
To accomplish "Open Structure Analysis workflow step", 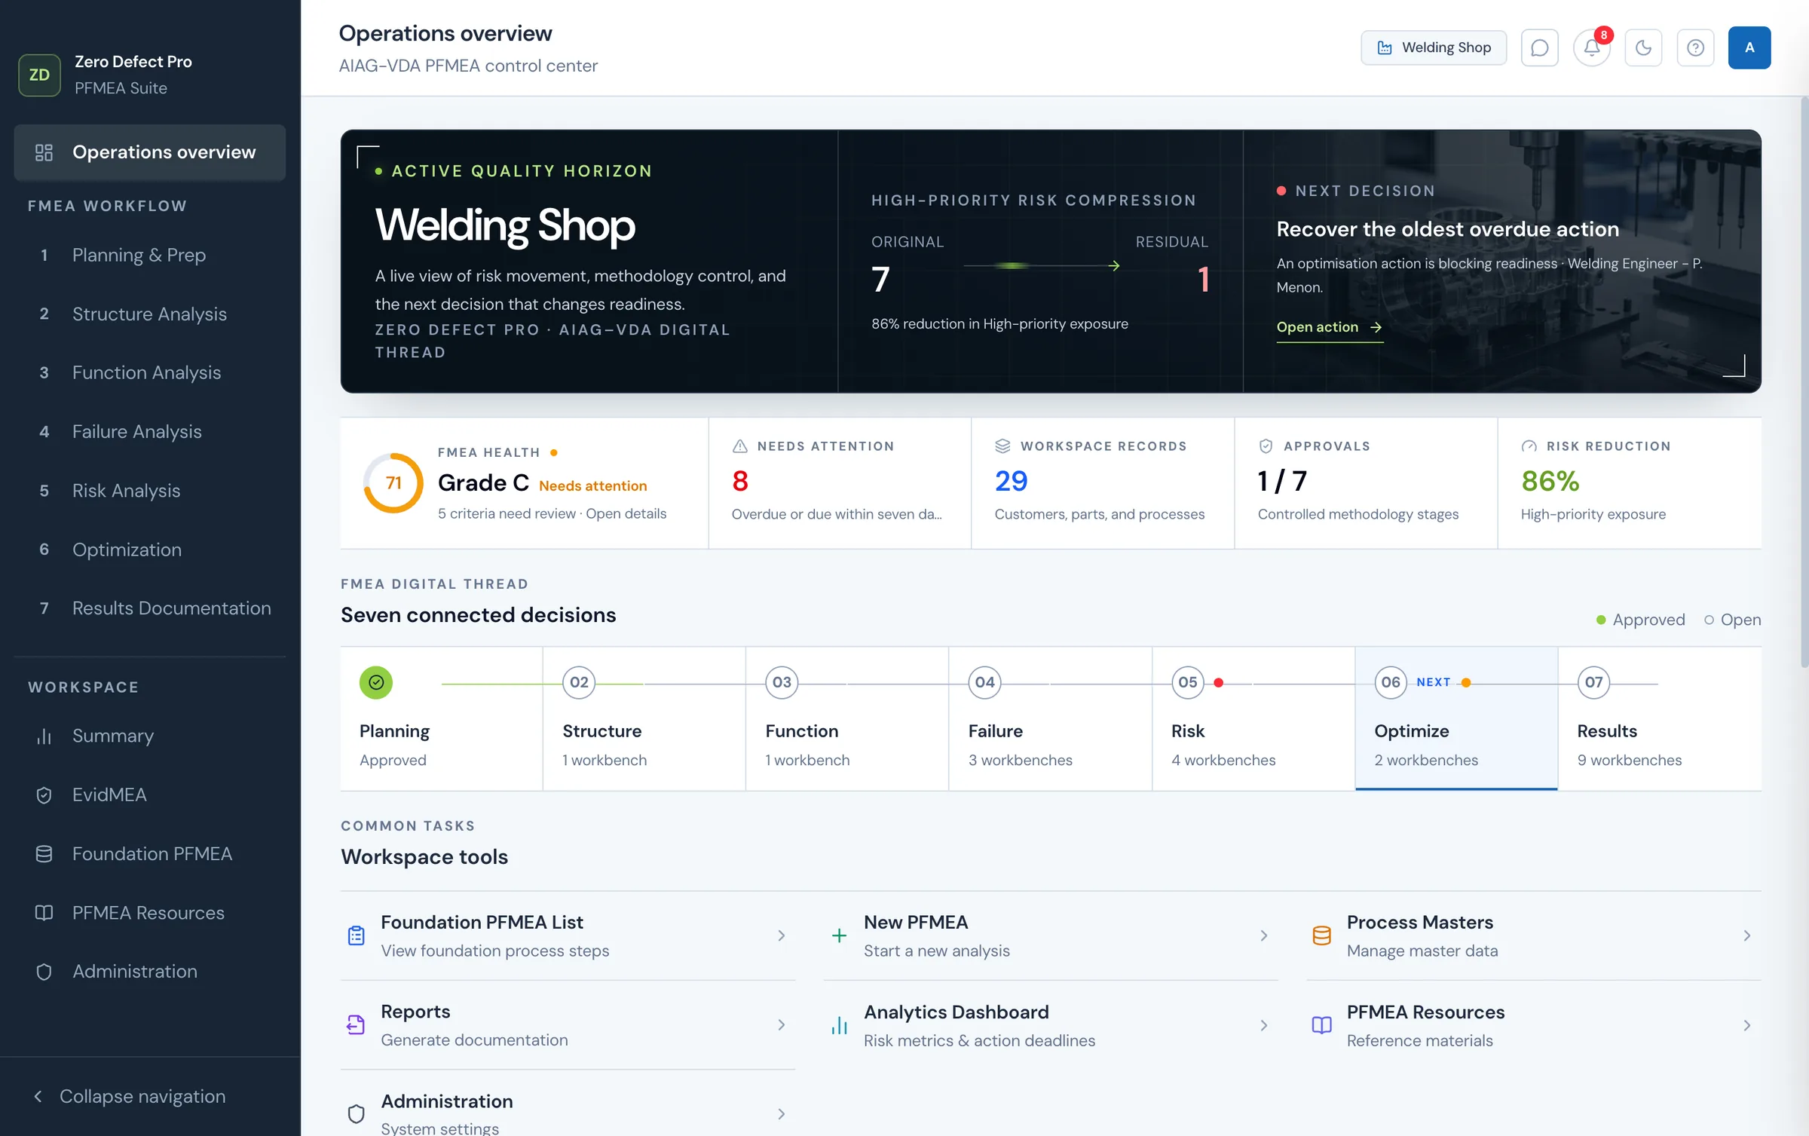I will tap(149, 314).
